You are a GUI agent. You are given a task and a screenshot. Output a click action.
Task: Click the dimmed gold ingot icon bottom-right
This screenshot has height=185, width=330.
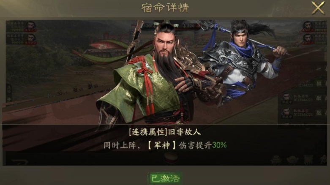point(292,160)
